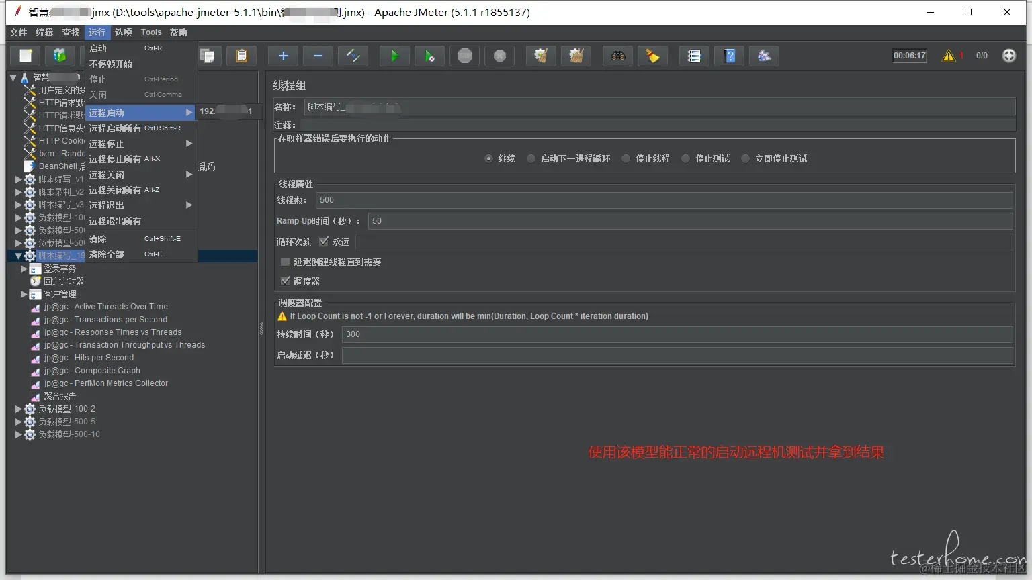Click the remote engines status icon at toolbar end
This screenshot has width=1032, height=580.
[x=1009, y=56]
